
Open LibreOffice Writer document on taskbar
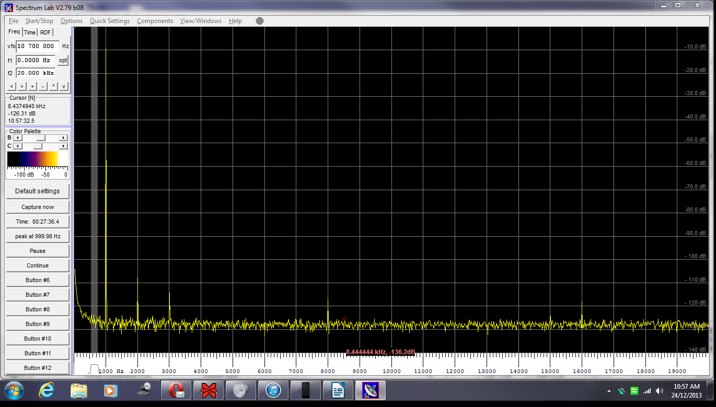(x=338, y=390)
